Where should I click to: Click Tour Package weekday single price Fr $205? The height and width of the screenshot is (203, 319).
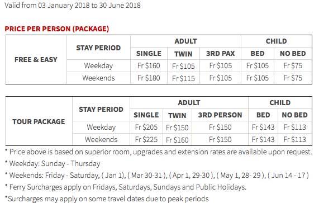coord(146,128)
